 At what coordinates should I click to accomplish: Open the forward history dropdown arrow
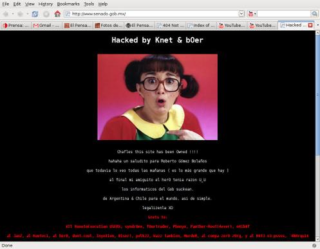[x=27, y=14]
